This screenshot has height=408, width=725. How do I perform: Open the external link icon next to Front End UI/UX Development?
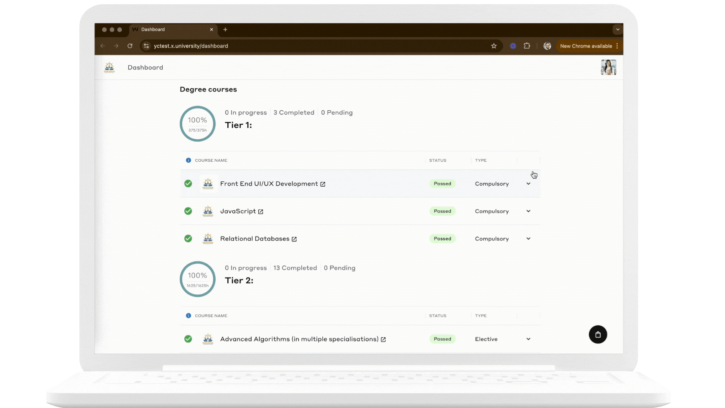323,184
